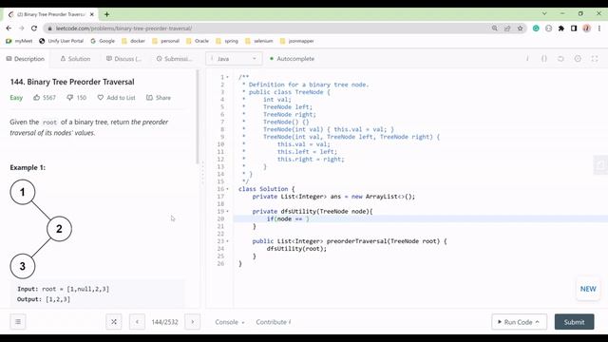Open the tab search chevron in title bar
The image size is (608, 342).
click(544, 13)
